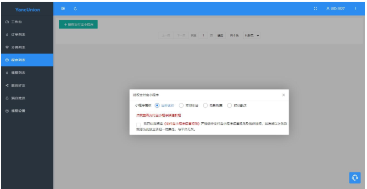The image size is (367, 189).
Task: Go to 程序列表 in the sidebar
Action: 18,60
